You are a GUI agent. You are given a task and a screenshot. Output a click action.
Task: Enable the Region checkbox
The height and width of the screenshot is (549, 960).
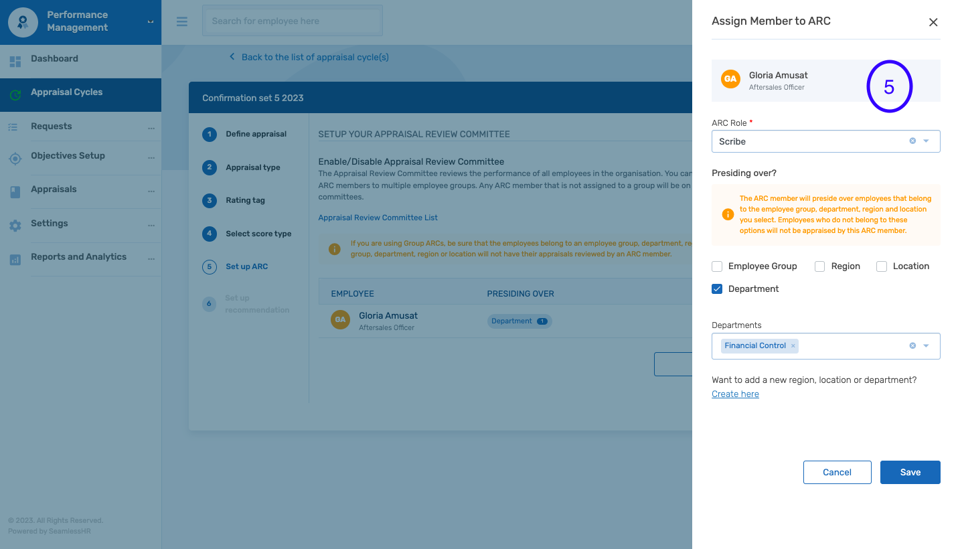point(819,266)
